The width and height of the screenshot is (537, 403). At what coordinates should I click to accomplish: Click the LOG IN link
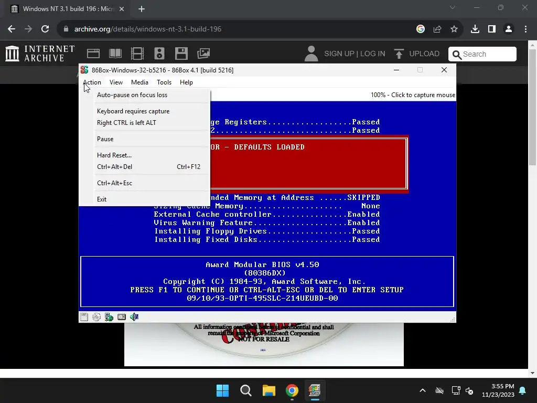[x=373, y=54]
